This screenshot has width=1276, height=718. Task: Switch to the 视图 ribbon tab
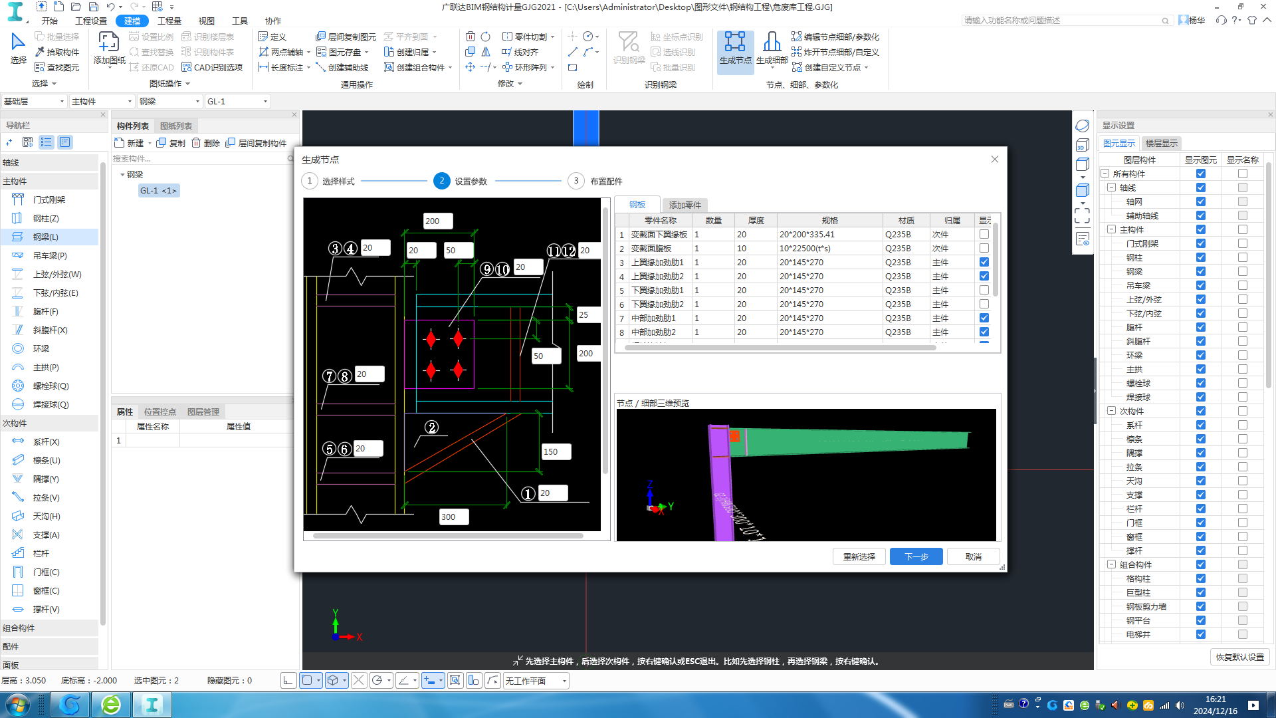tap(207, 21)
